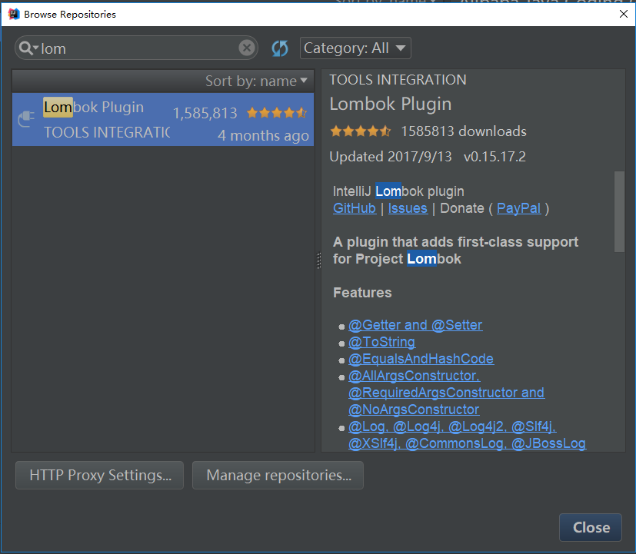Open the Issues link
The height and width of the screenshot is (554, 636).
[x=408, y=208]
